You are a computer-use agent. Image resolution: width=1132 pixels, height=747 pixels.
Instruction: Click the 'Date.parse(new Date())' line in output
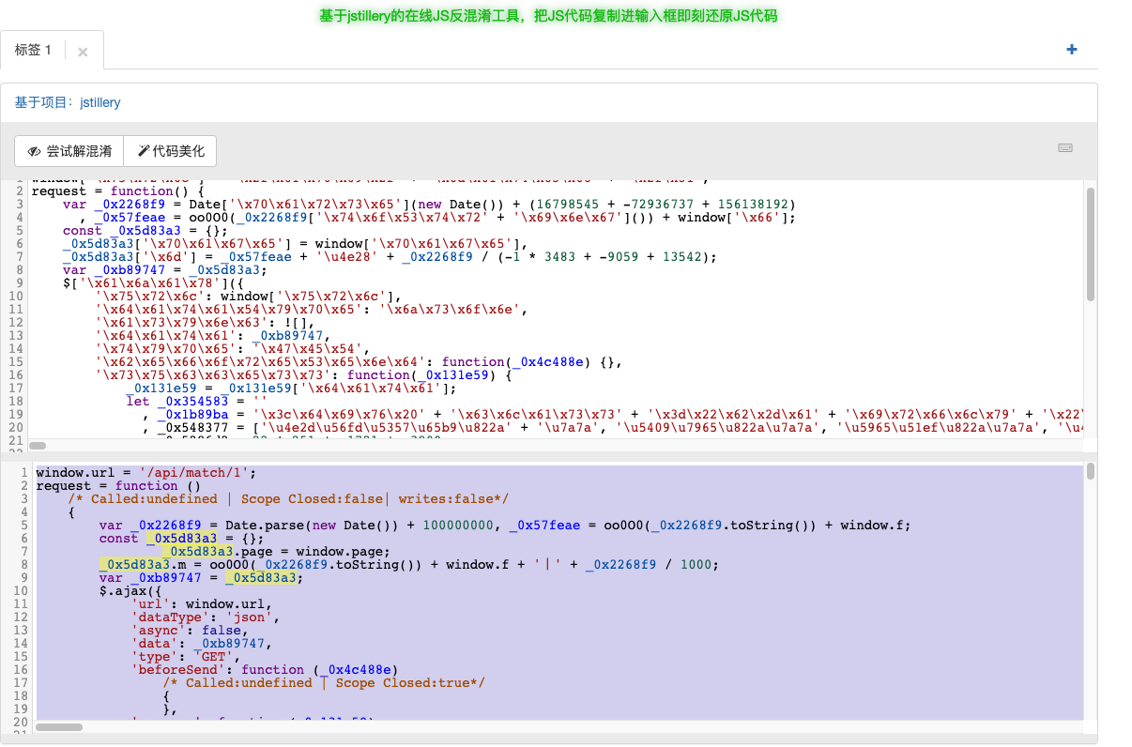point(505,525)
